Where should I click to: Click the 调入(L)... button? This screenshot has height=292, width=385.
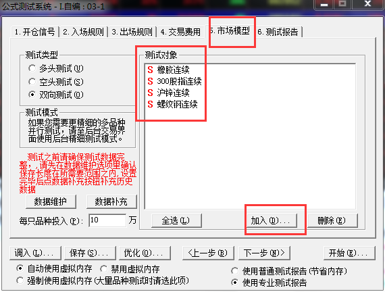35,253
